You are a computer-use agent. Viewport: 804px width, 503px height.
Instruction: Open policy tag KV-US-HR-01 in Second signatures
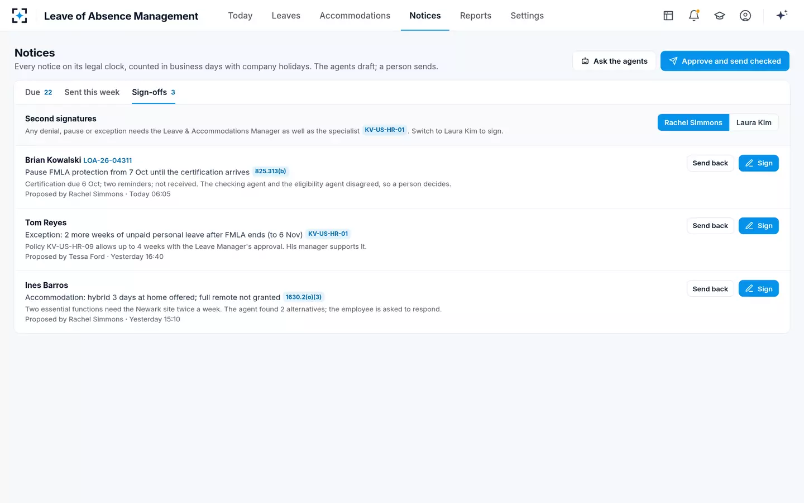click(385, 130)
